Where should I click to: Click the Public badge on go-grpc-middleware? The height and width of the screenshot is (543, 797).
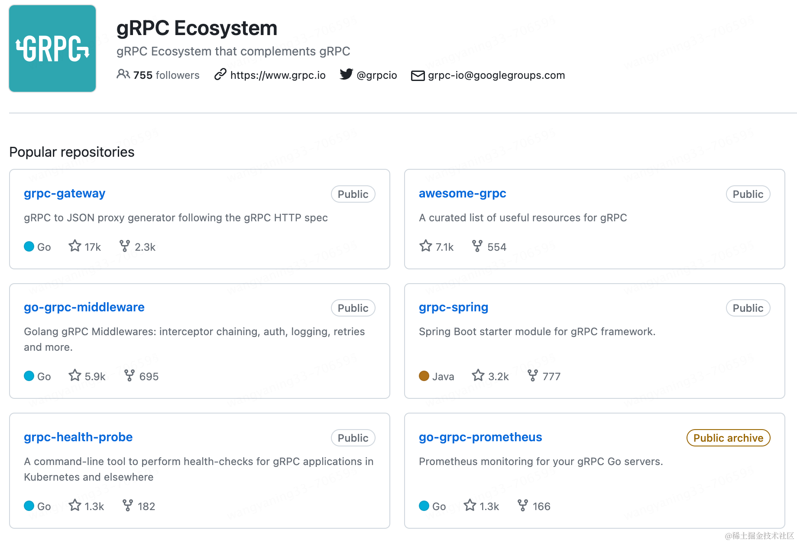(353, 308)
